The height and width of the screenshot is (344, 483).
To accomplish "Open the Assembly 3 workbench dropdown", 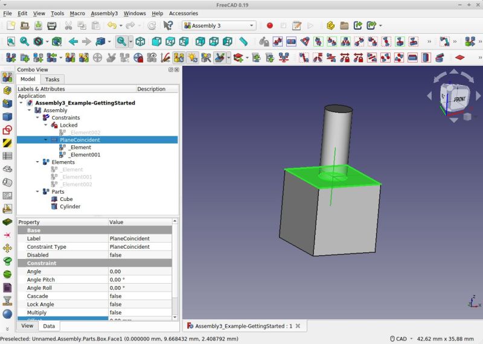I will point(219,25).
